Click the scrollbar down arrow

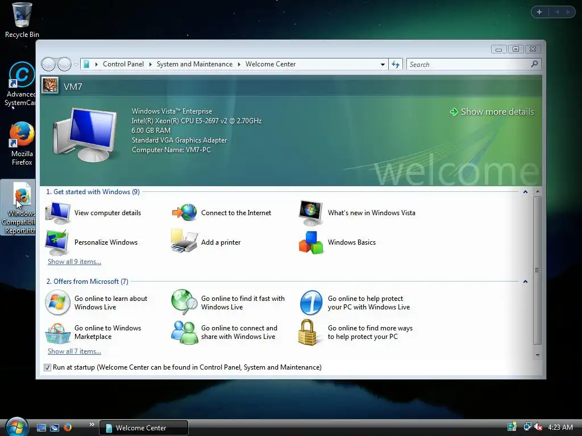537,355
